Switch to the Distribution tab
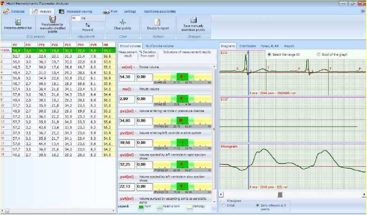The image size is (367, 215). pyautogui.click(x=247, y=46)
